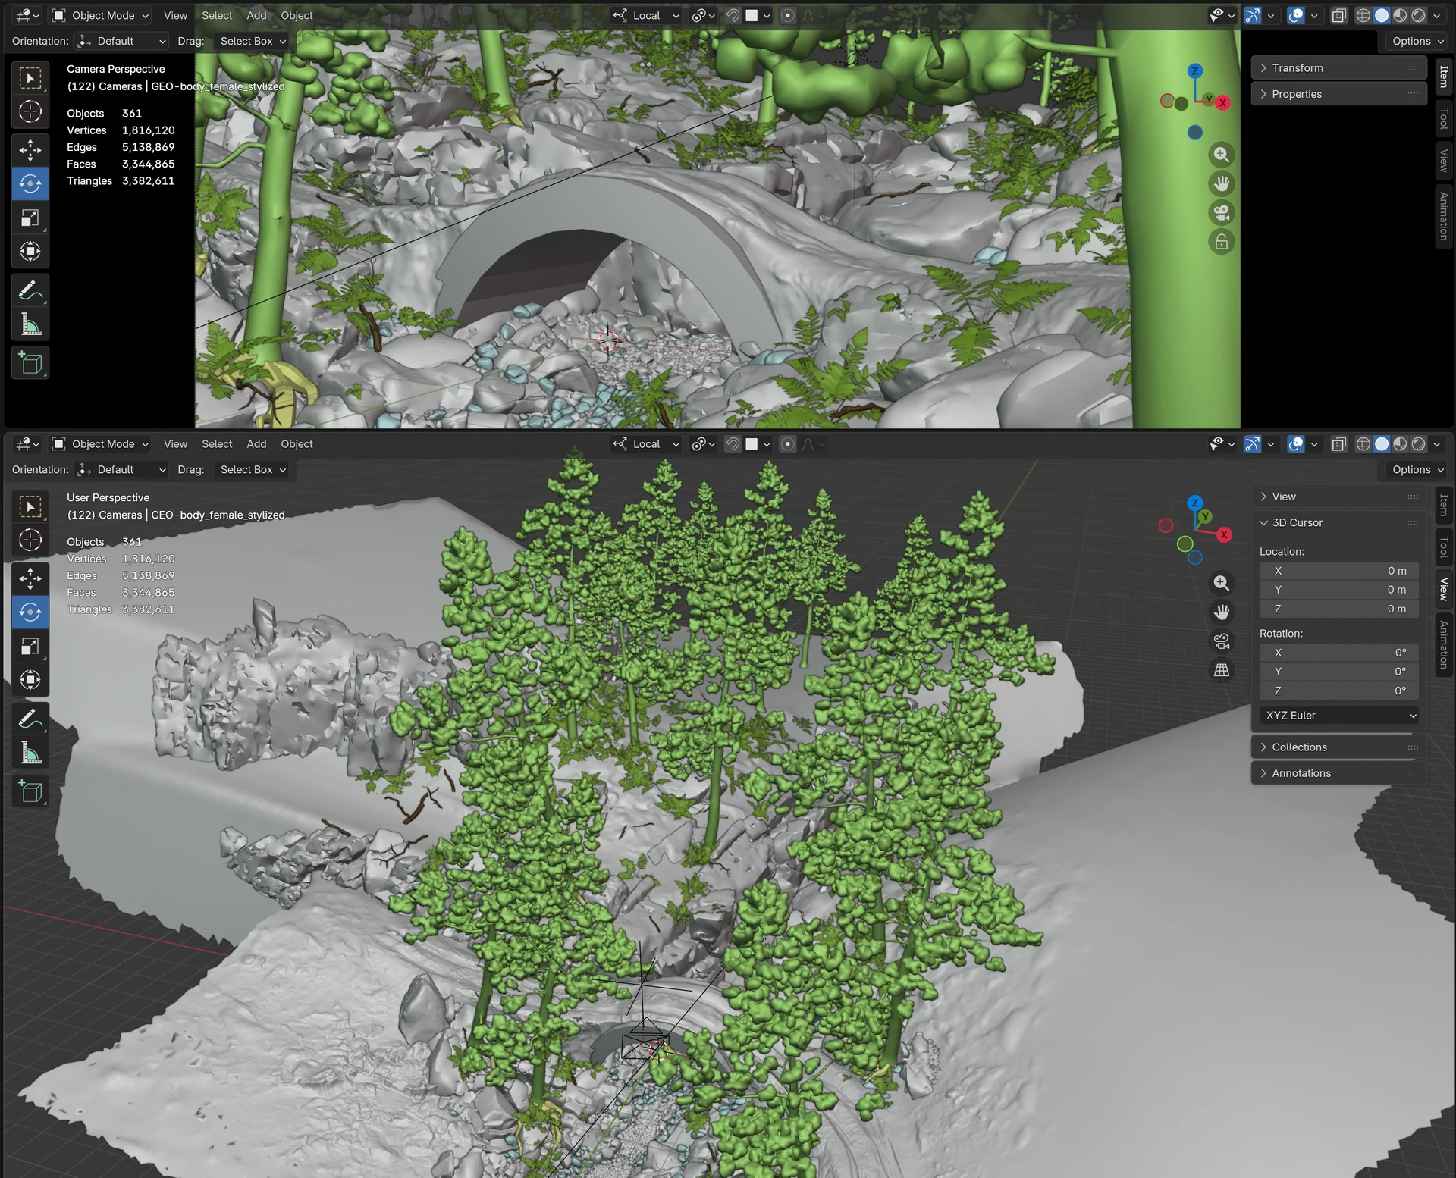Open shading options dropdown in bottom viewport

coord(1437,444)
